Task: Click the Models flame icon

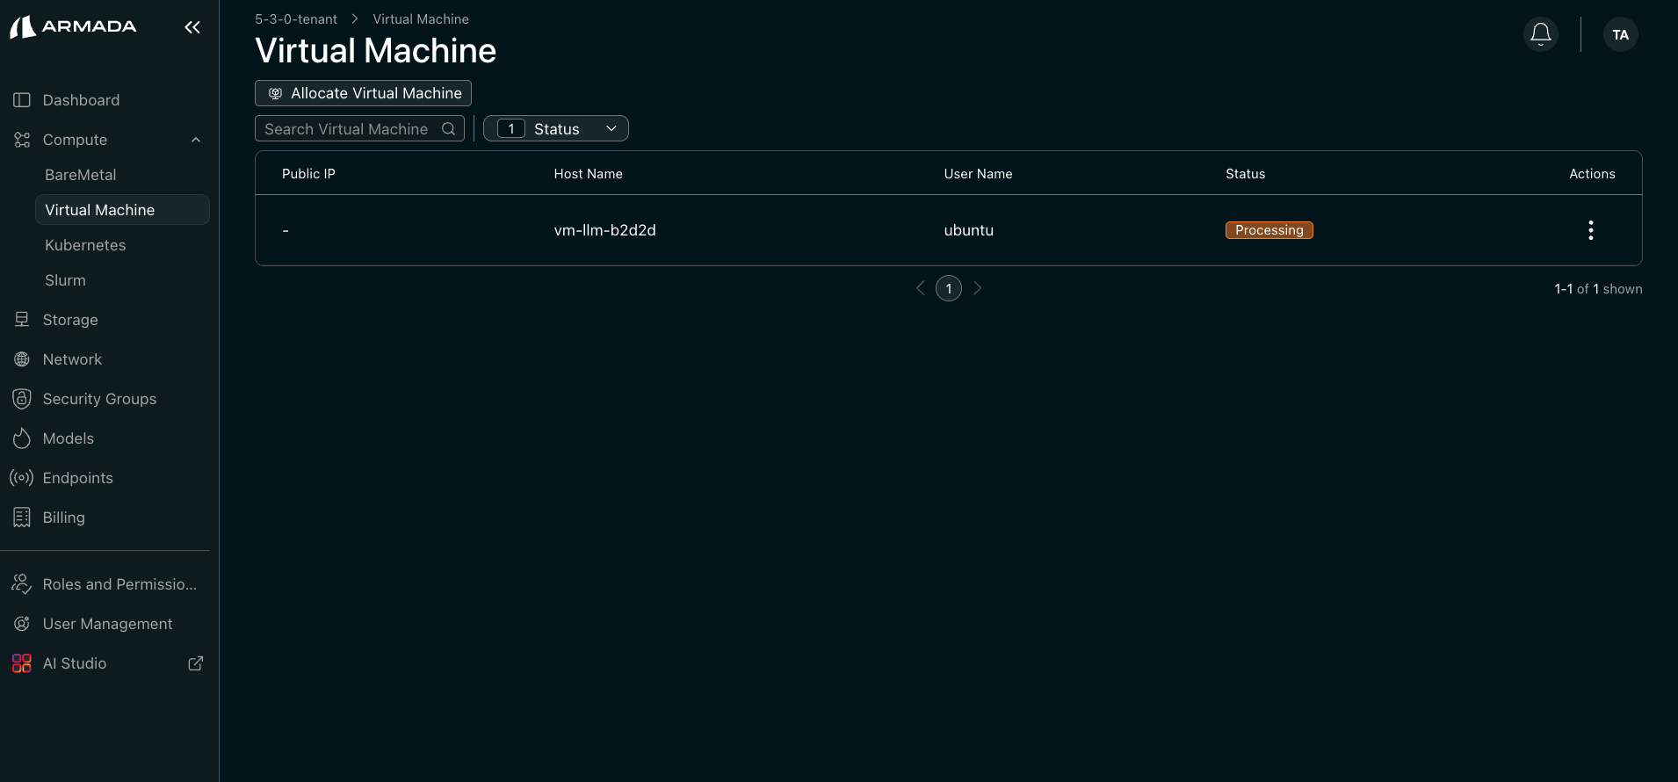Action: coord(22,438)
